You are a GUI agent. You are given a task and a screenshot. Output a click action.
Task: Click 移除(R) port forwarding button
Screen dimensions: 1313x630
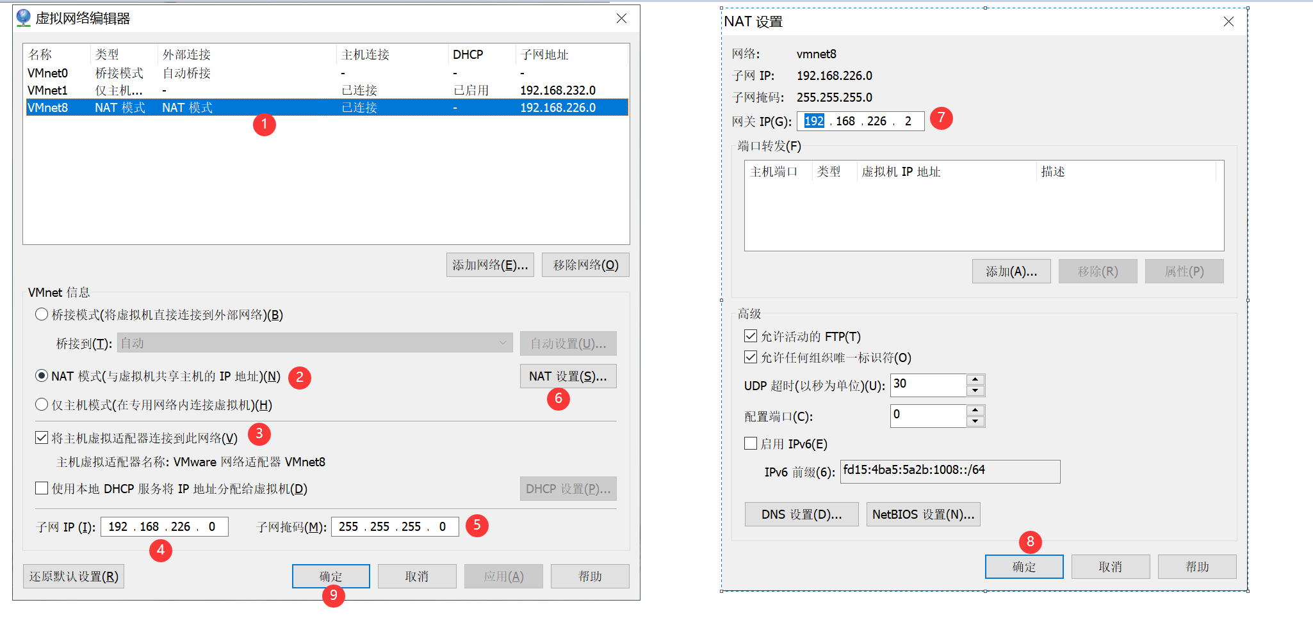[x=1098, y=271]
